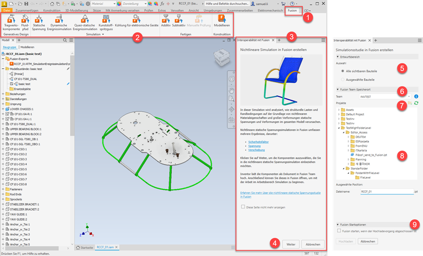Image resolution: width=423 pixels, height=256 pixels.
Task: Click the ViewCube in the viewport
Action: (x=221, y=57)
